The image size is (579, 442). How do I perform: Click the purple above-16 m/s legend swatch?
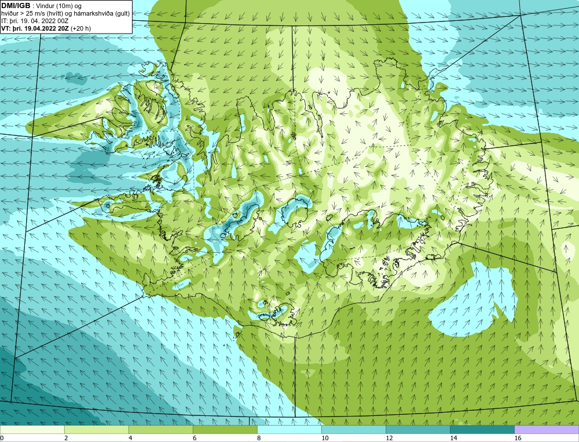point(547,429)
